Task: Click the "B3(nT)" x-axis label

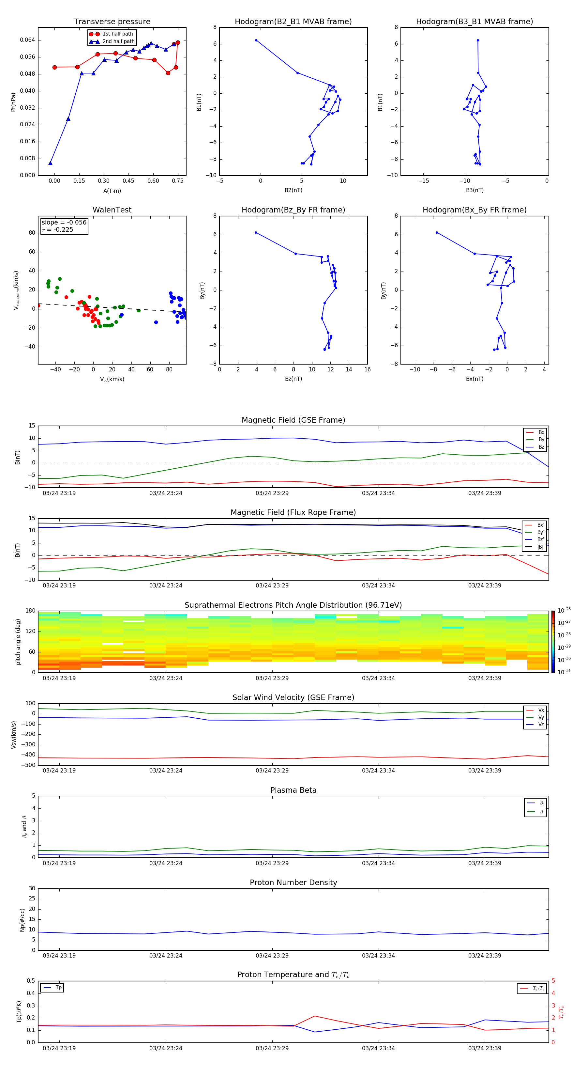Action: point(474,190)
